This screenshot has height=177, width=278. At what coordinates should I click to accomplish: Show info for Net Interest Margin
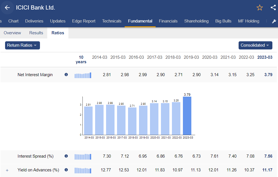click(x=66, y=74)
